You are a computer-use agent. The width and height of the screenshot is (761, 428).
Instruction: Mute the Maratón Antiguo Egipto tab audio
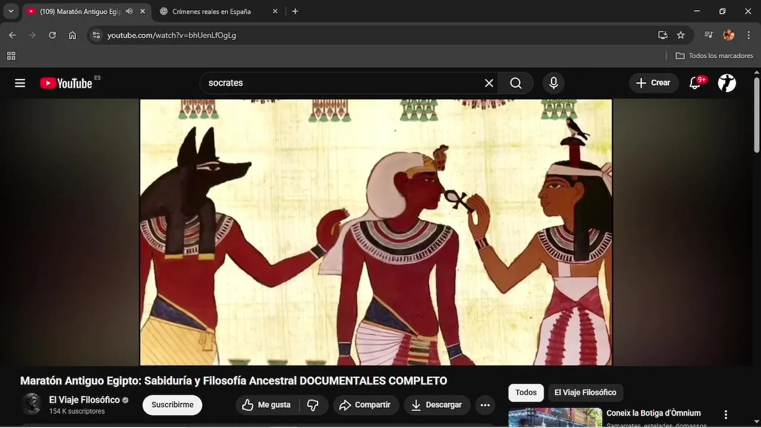tap(129, 11)
